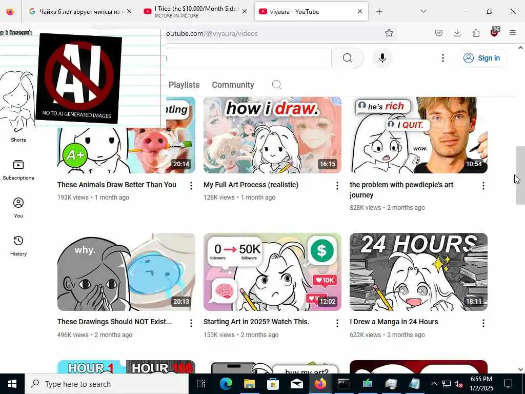Open YouTube settings three-dot menu near Sign in
525x394 pixels.
pyautogui.click(x=442, y=58)
